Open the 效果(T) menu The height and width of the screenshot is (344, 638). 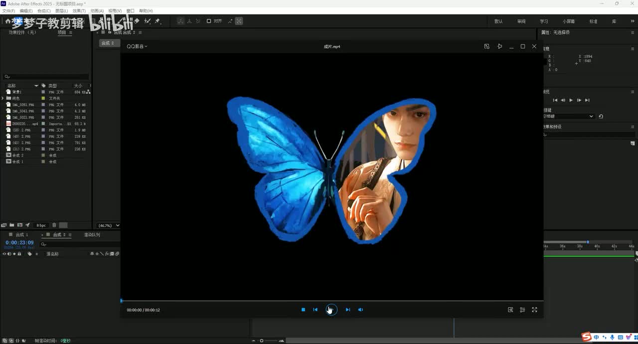click(x=79, y=10)
